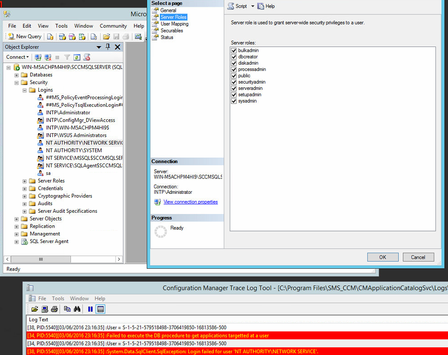Click Open on Server icon in Trace Log Tool
This screenshot has height=355, width=448.
45,309
